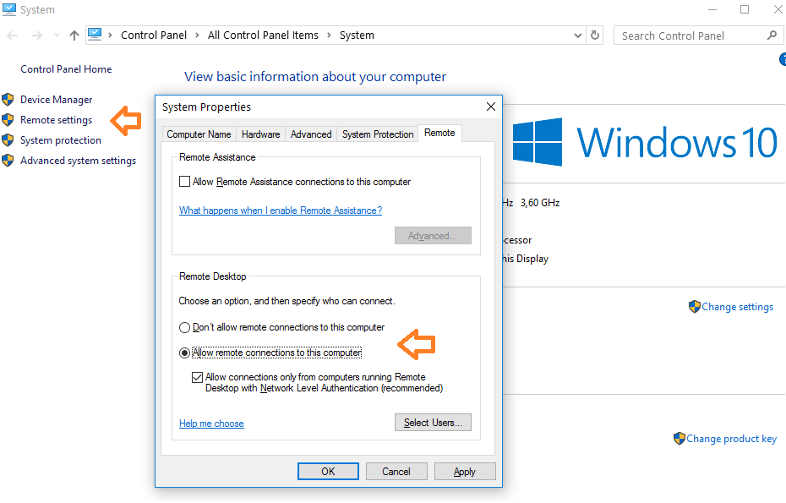
Task: Click the shield icon next to Change product key
Action: (680, 439)
